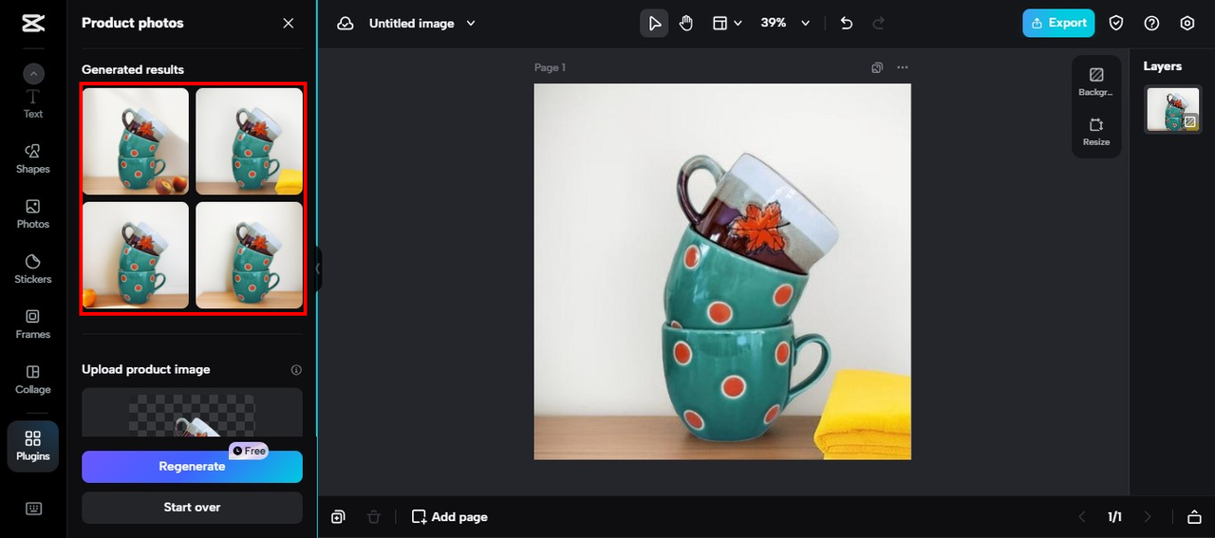Click the Page 1 label
Viewport: 1215px width, 538px height.
550,67
